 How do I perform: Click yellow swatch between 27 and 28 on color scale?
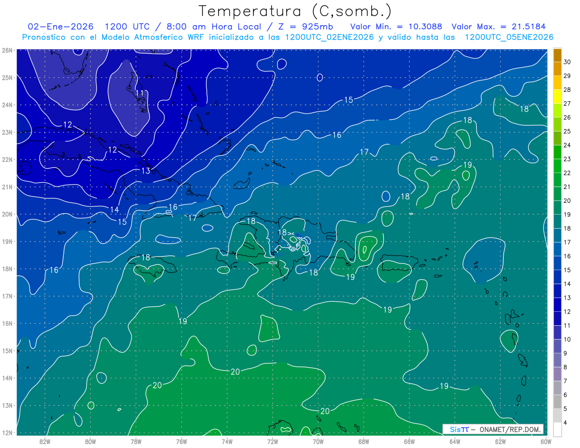(x=557, y=97)
